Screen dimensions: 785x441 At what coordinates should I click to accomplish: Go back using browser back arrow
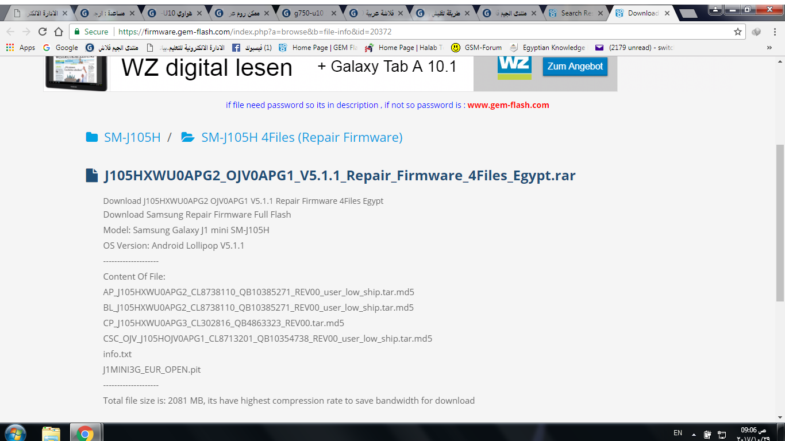pyautogui.click(x=10, y=32)
